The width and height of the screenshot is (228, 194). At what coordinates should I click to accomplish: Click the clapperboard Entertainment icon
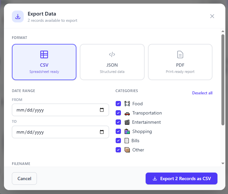tap(127, 122)
